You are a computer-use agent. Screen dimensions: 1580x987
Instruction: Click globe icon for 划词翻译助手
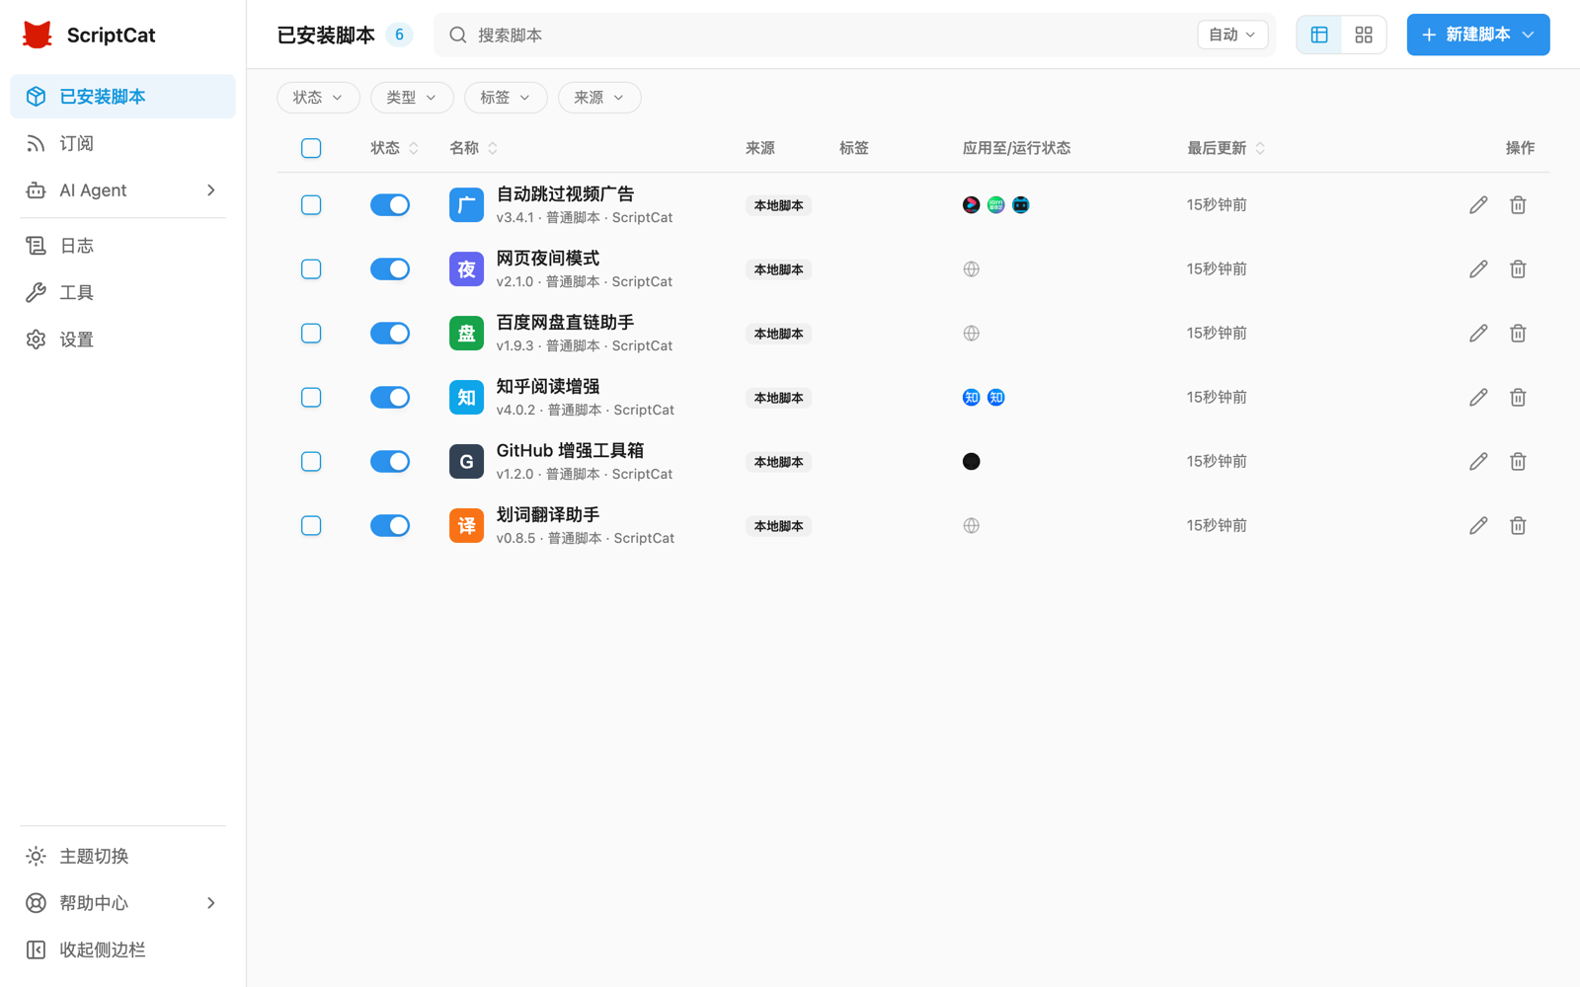point(972,526)
